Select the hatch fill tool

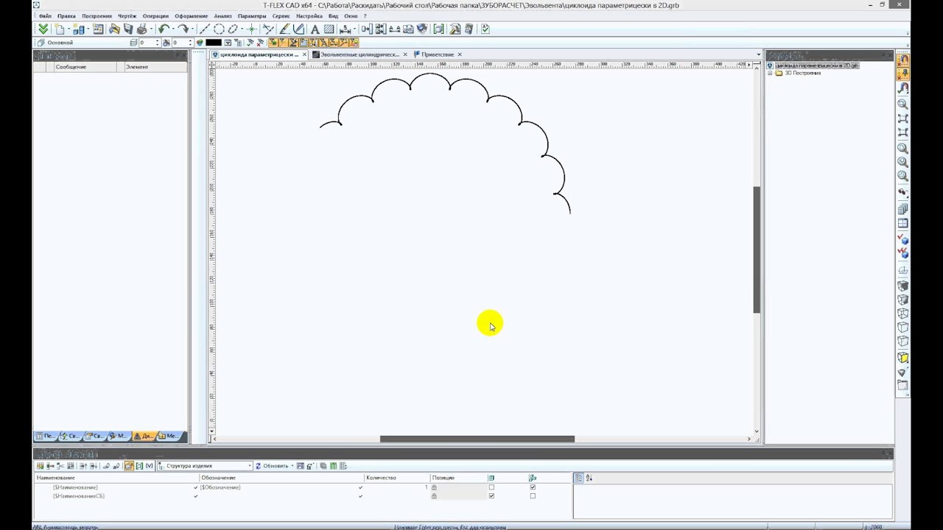tap(329, 29)
